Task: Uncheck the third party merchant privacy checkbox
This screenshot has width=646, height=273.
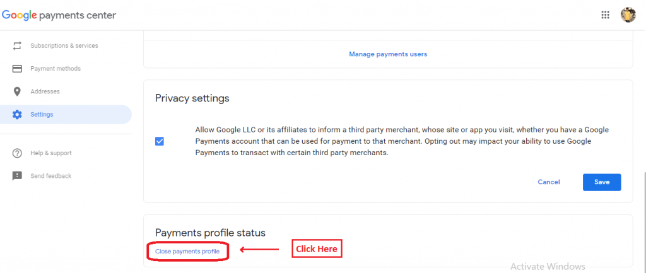Action: 160,142
